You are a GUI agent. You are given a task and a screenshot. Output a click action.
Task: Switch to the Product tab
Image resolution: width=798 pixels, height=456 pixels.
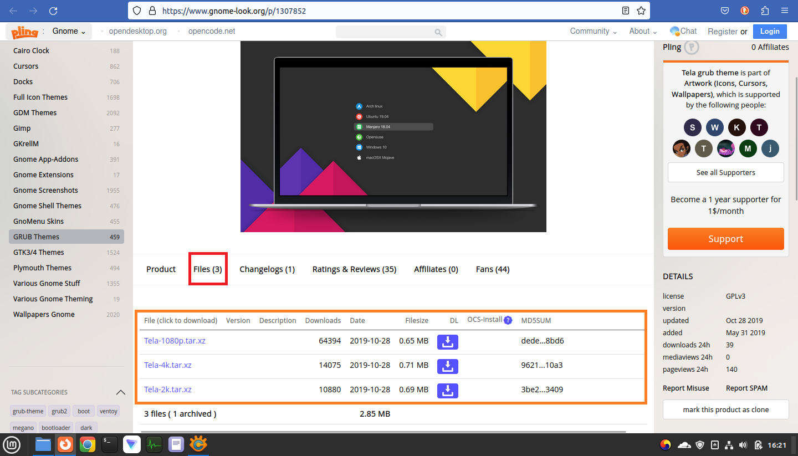[161, 269]
